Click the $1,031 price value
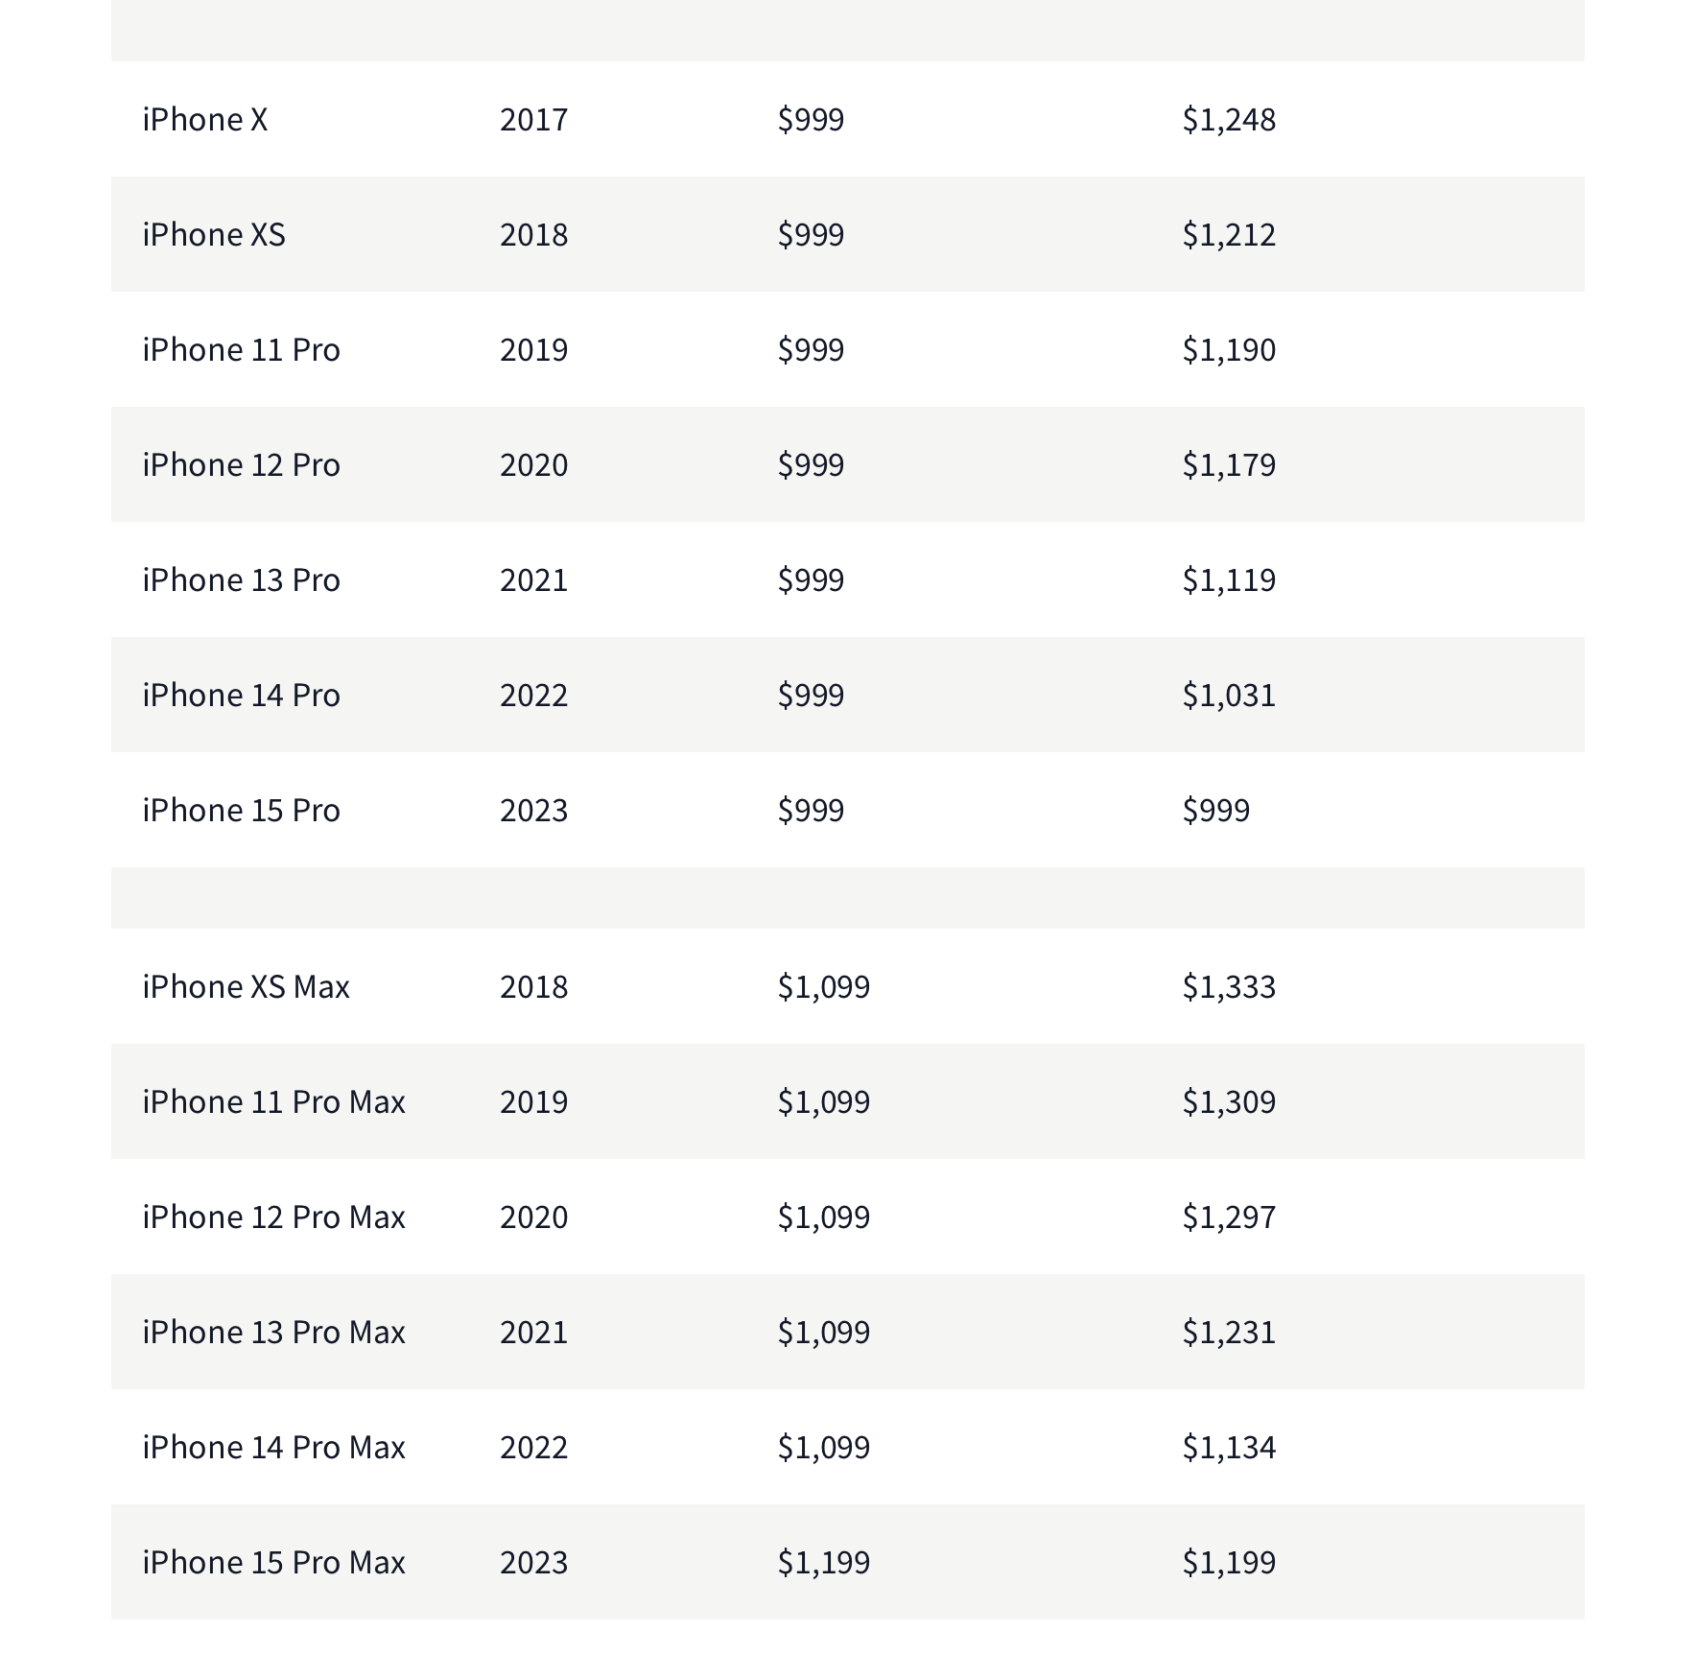 [1229, 695]
